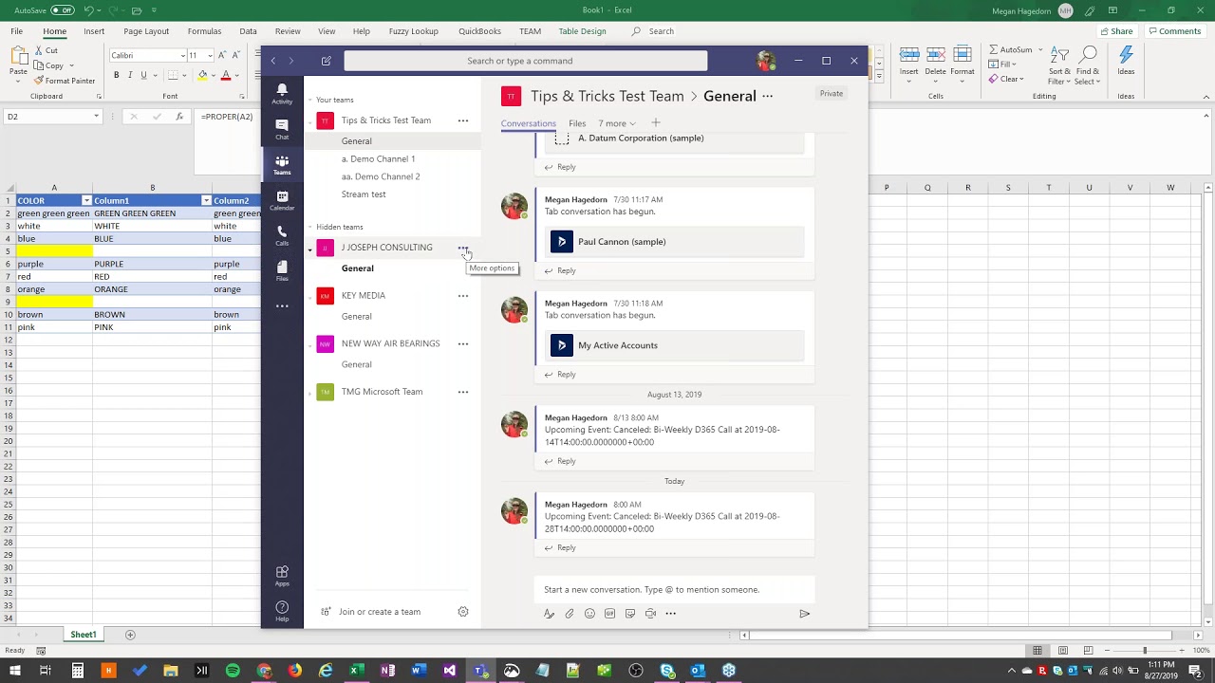
Task: Open the font name dropdown showing Calibri
Action: [x=183, y=55]
